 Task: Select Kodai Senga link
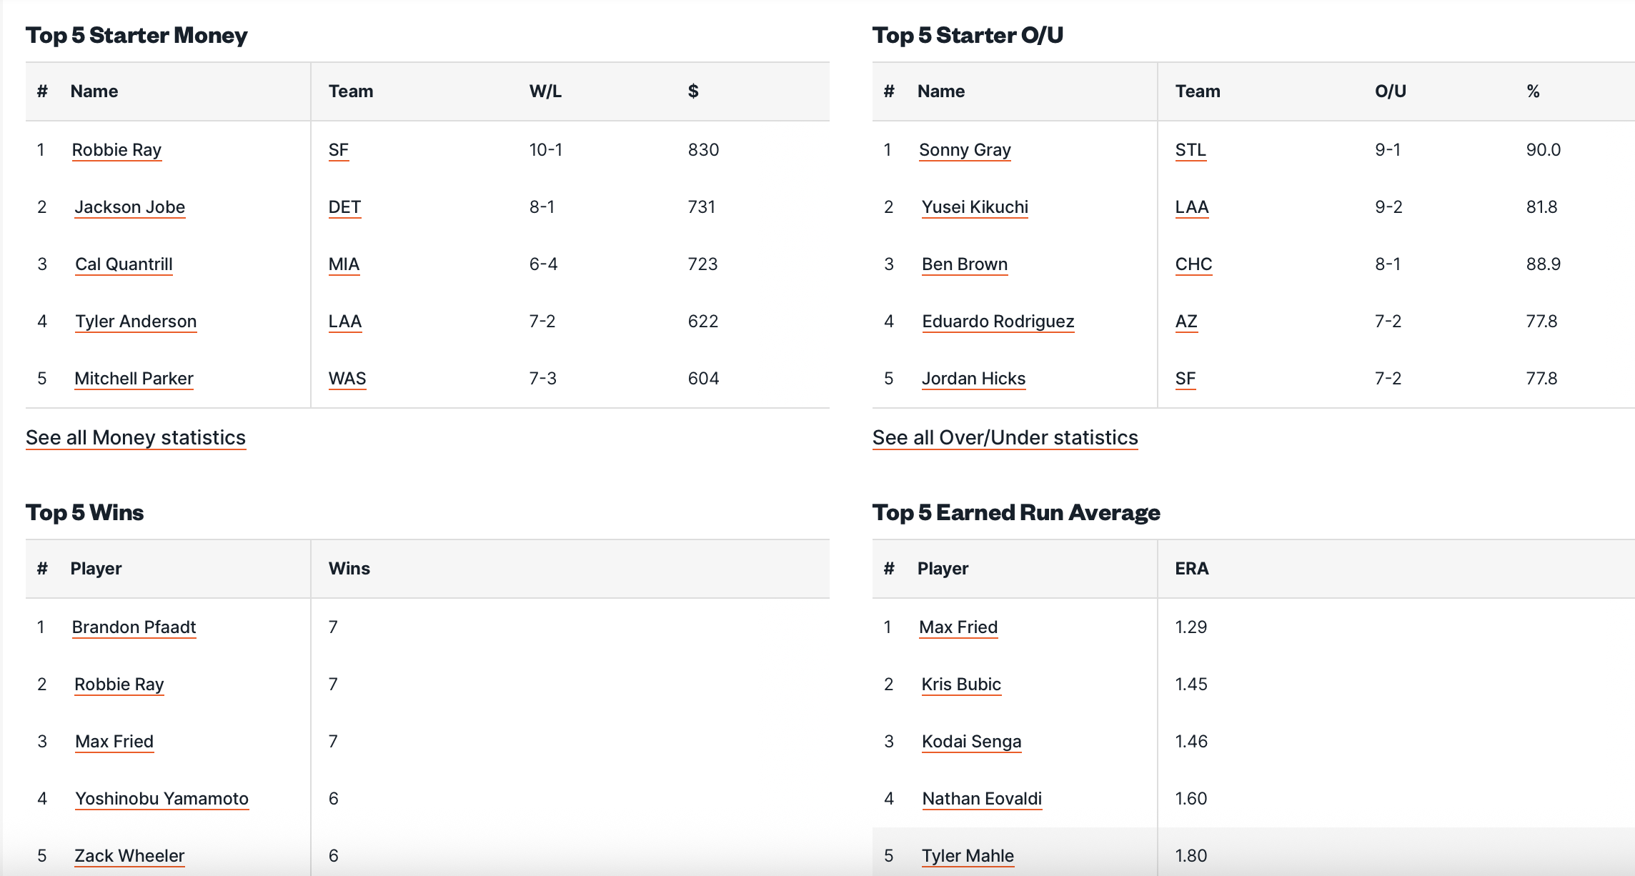(971, 742)
